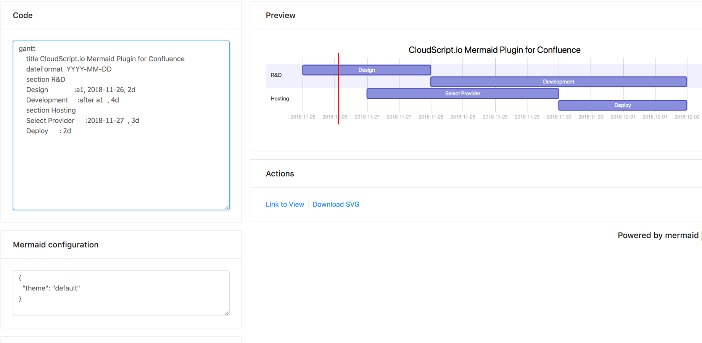Click the Powered by mermaid text
Screen dimensions: 702x343
click(658, 235)
